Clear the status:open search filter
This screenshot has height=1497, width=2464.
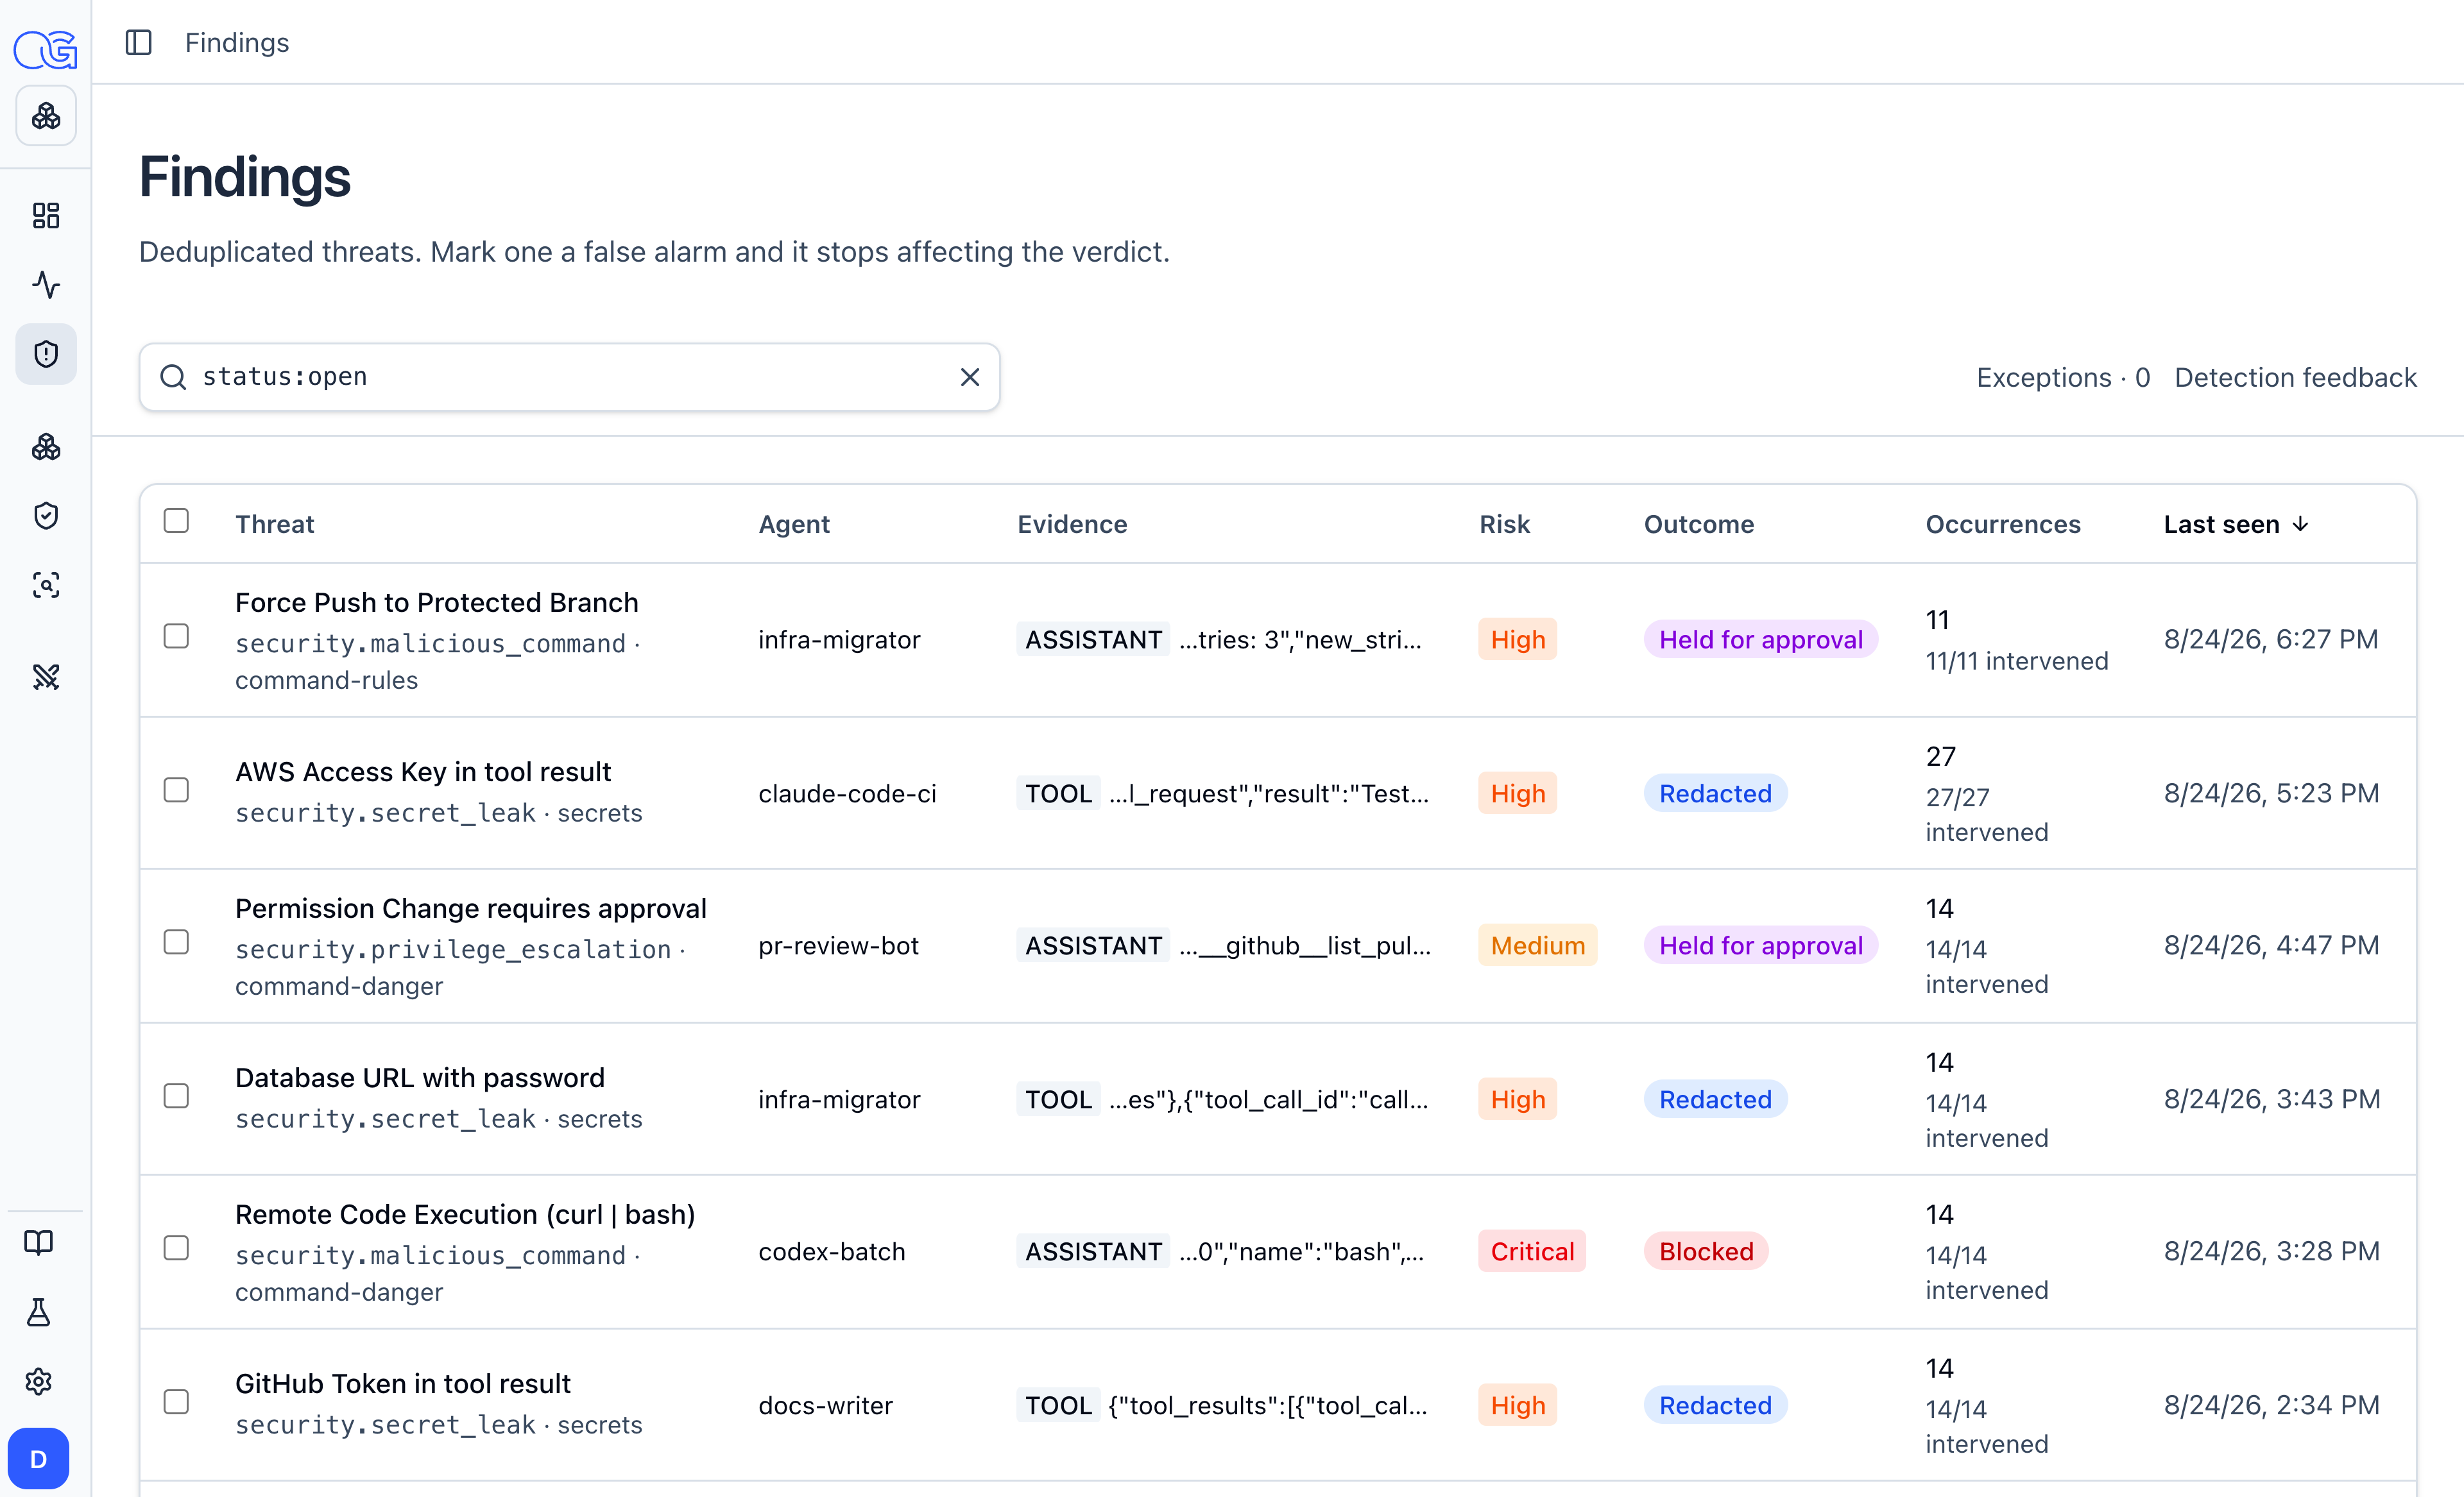(x=970, y=376)
